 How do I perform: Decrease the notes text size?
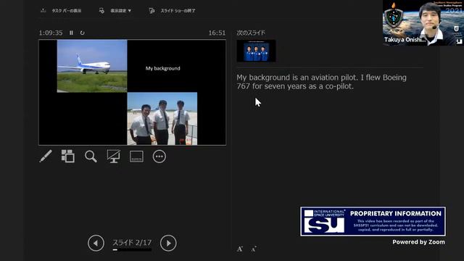(254, 249)
